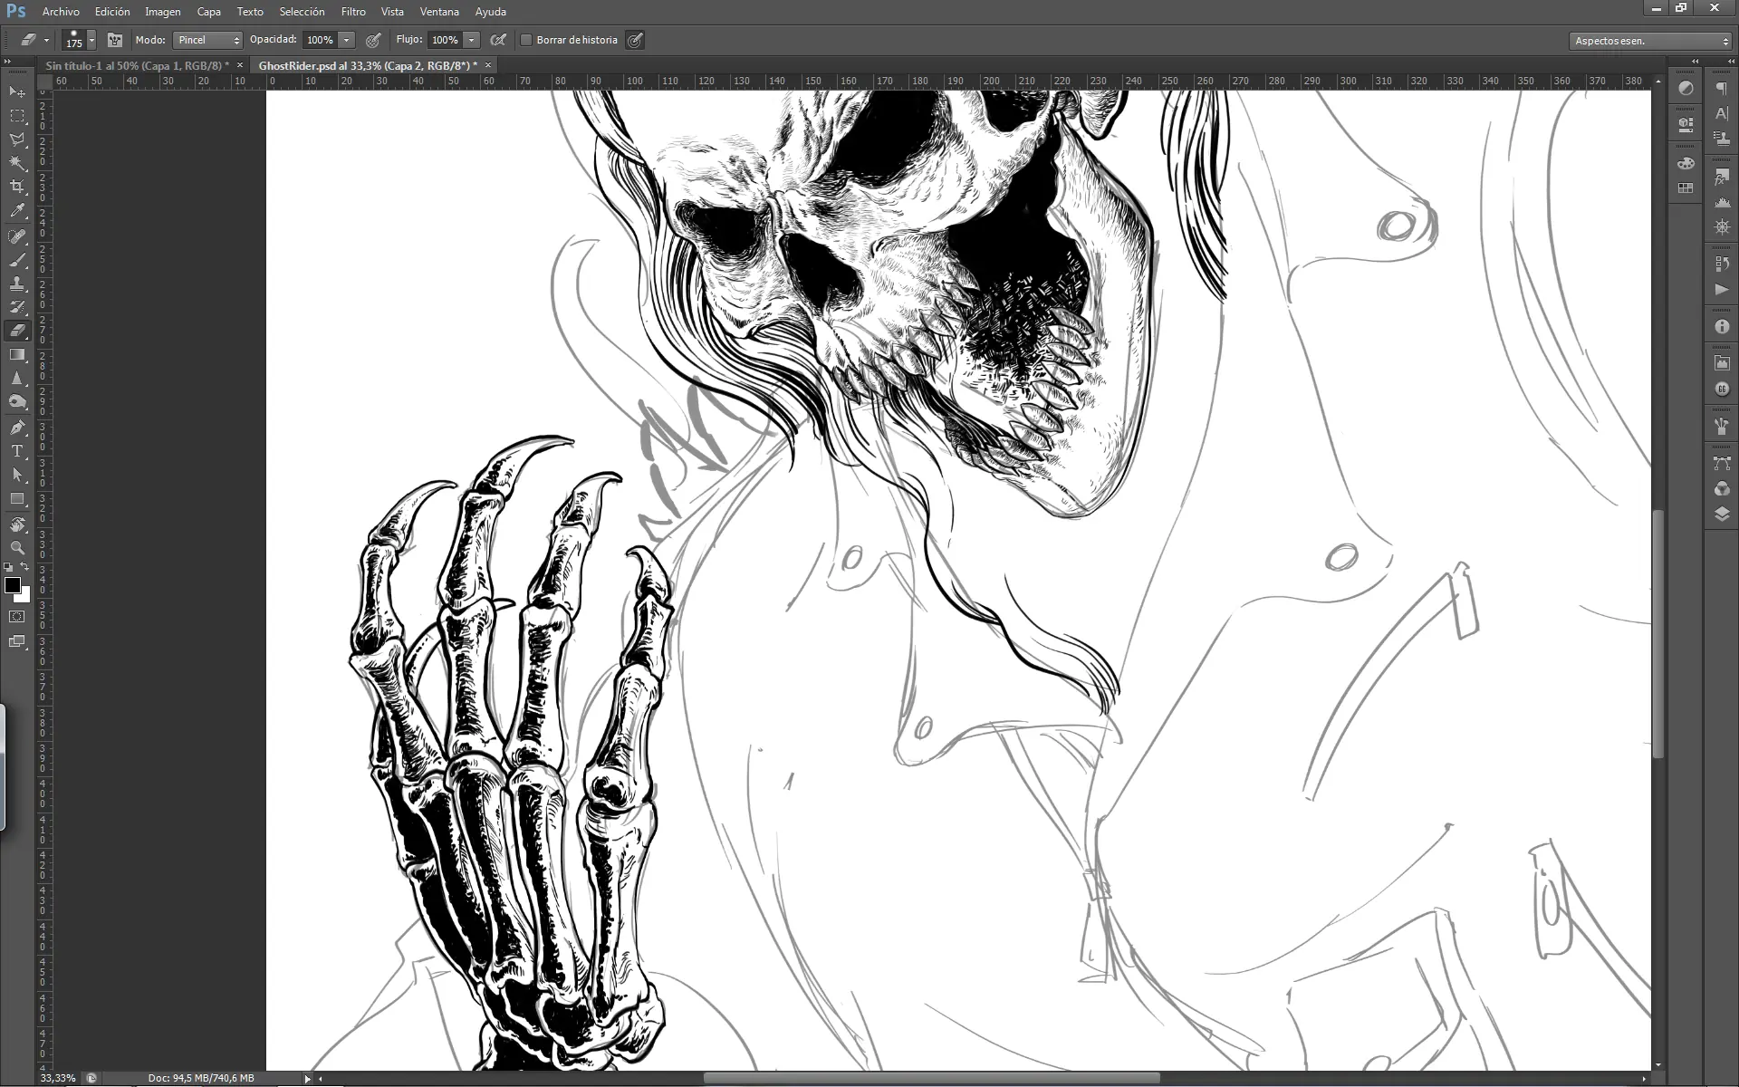The width and height of the screenshot is (1739, 1087).
Task: Open the Adjustments panel icon
Action: pyautogui.click(x=1686, y=89)
